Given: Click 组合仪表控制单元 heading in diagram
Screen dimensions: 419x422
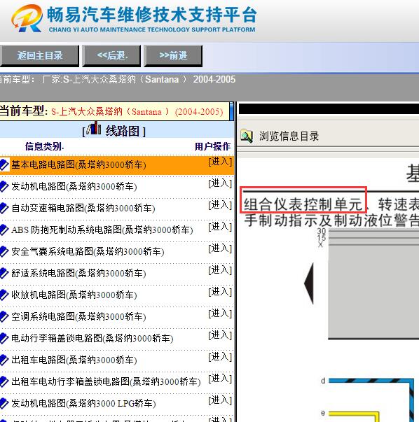Looking at the screenshot, I should [x=303, y=204].
